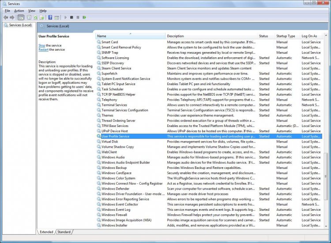This screenshot has width=331, height=243.
Task: Click the gear icon beside Windows Defender
Action: point(99,189)
